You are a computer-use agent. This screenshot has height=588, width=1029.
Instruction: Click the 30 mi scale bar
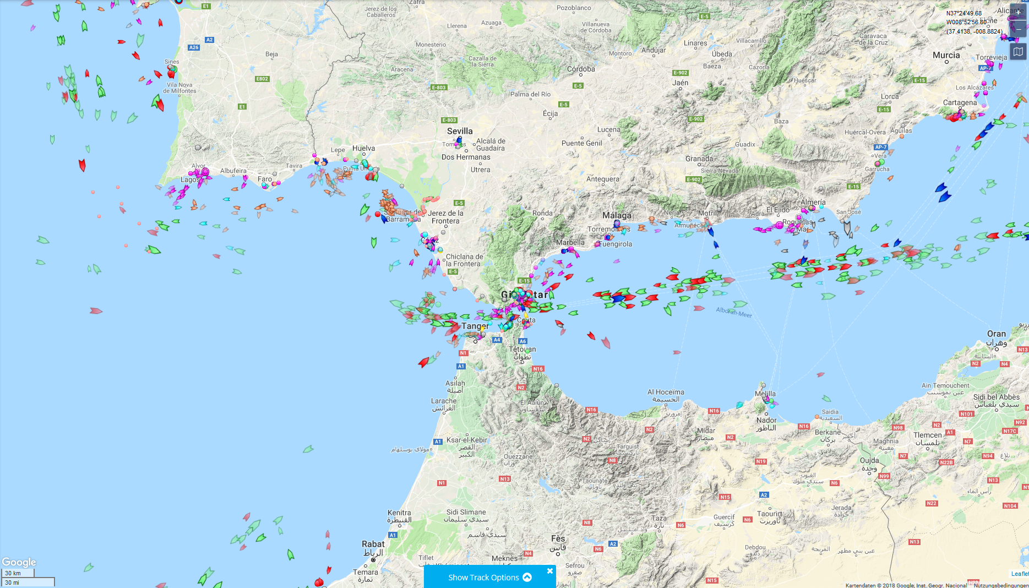28,582
